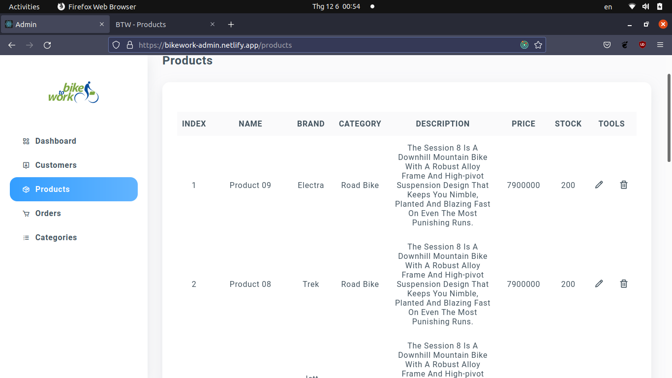
Task: Select the Customers section icon
Action: 26,165
